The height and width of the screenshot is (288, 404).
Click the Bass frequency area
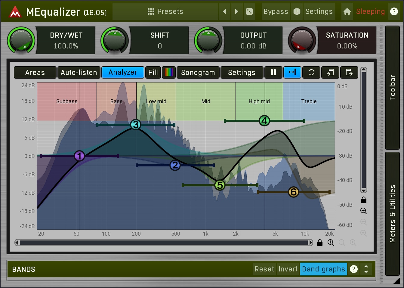[116, 101]
